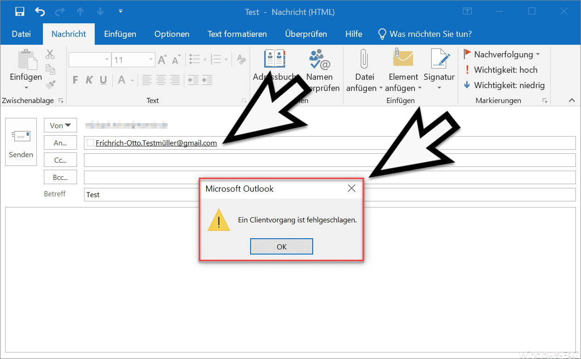Open the Adressbuch address book

tap(274, 60)
